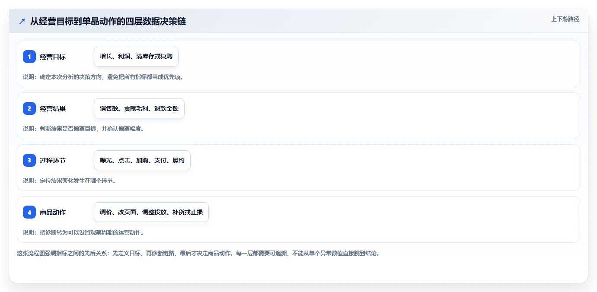Select step badge number 2
Screen dimensions: 597x292
click(29, 108)
